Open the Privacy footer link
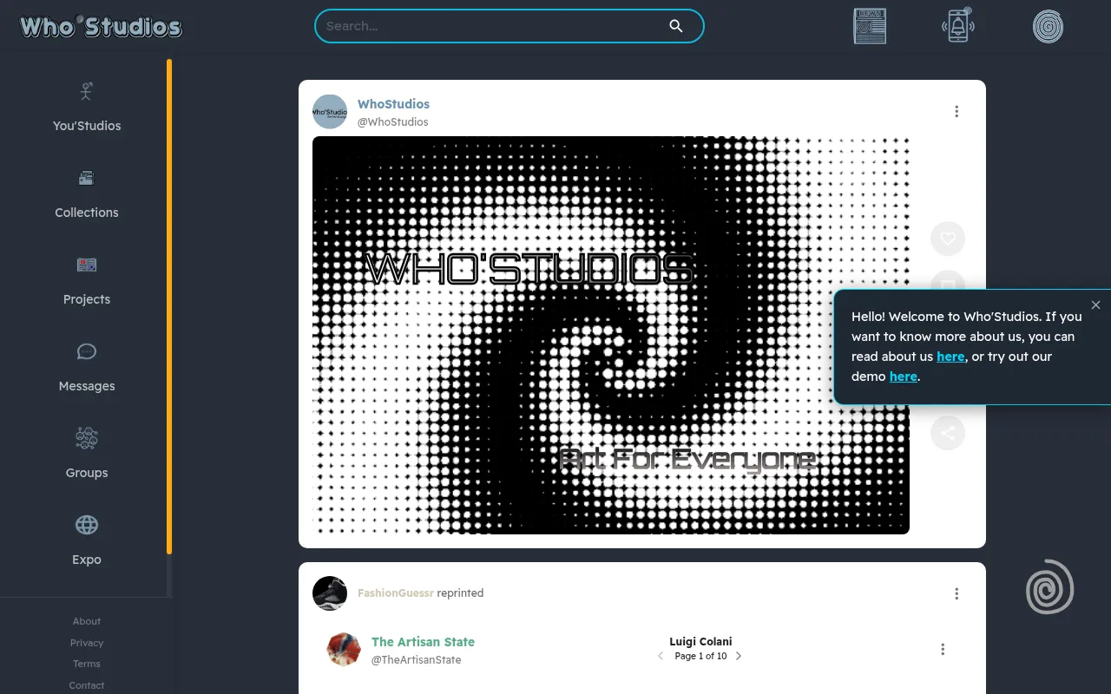 click(87, 643)
